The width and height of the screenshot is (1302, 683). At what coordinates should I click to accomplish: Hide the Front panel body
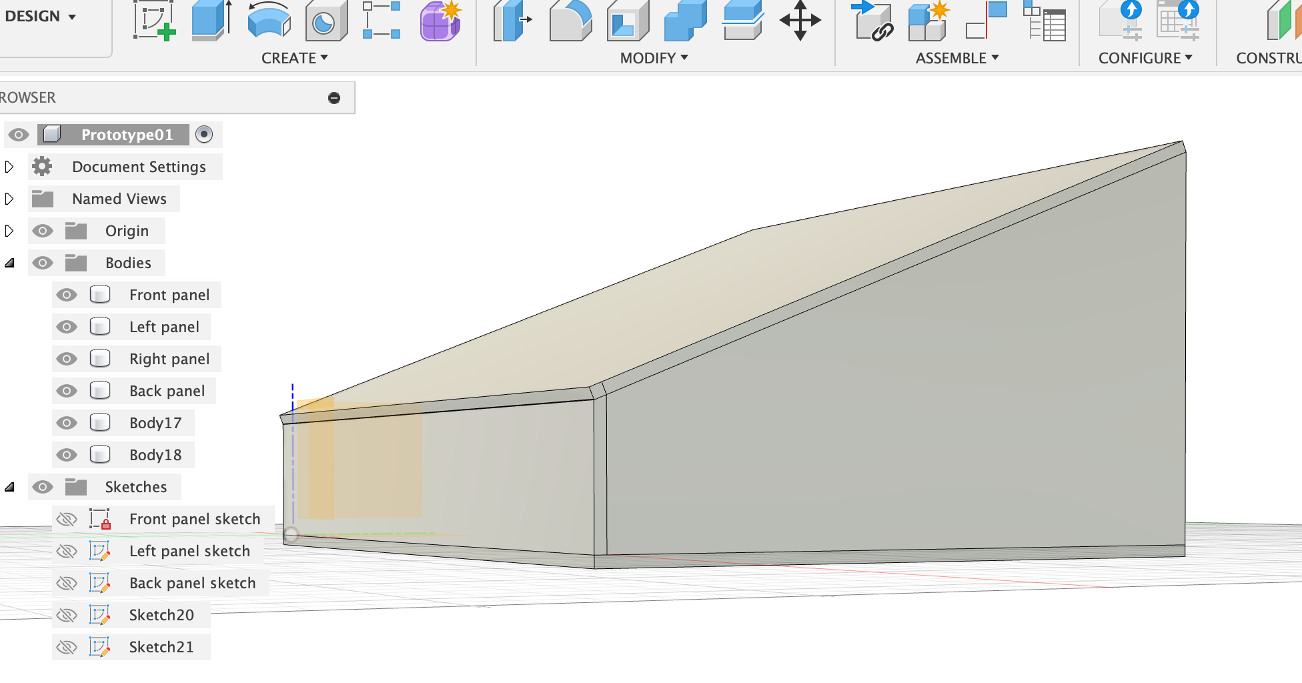coord(67,295)
